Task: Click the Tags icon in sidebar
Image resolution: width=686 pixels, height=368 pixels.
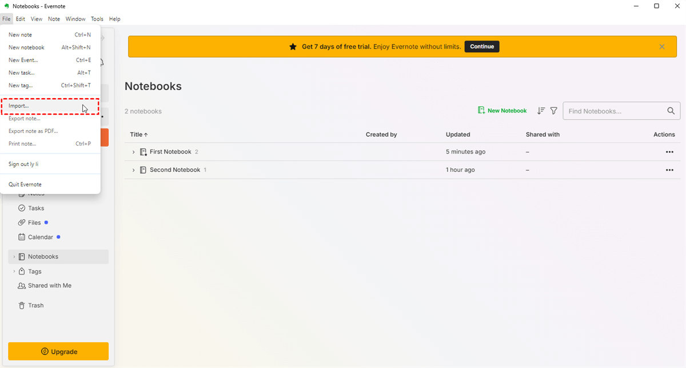Action: 22,272
